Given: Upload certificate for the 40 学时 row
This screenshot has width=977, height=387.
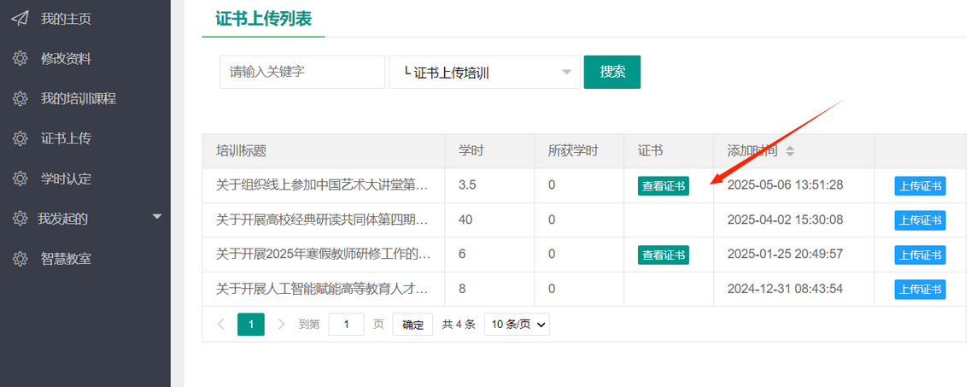Looking at the screenshot, I should [x=920, y=220].
